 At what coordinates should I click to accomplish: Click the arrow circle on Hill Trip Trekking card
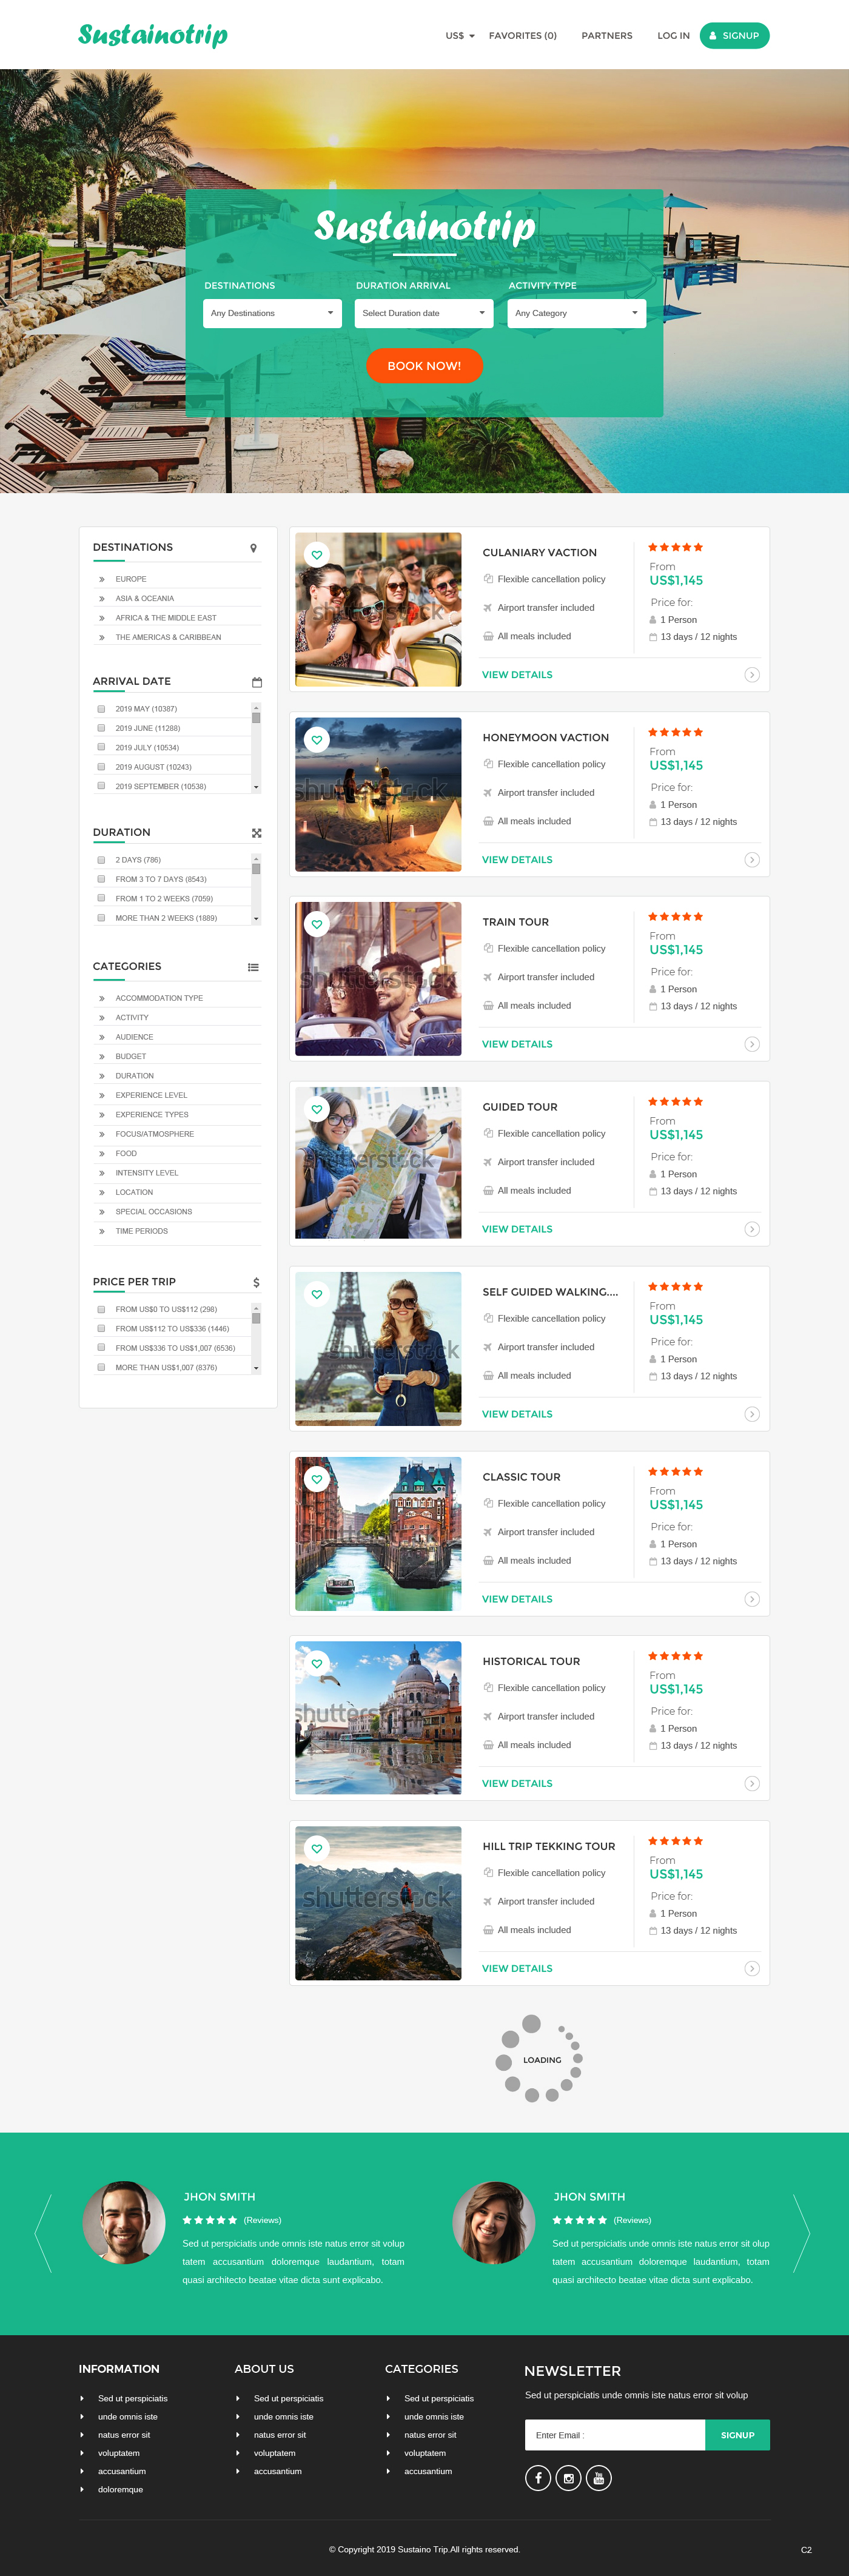[x=752, y=1968]
